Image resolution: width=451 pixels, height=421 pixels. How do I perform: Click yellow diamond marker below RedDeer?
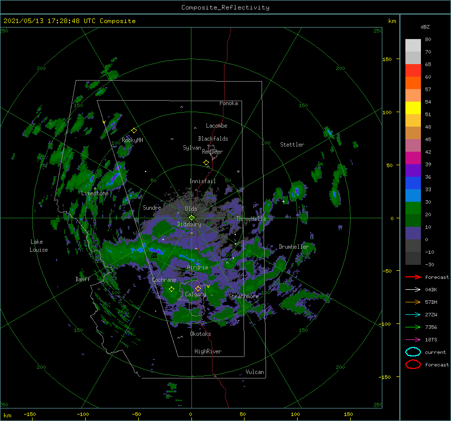pyautogui.click(x=206, y=163)
